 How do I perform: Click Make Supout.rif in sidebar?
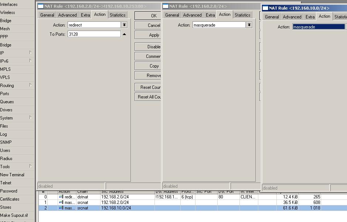click(14, 215)
